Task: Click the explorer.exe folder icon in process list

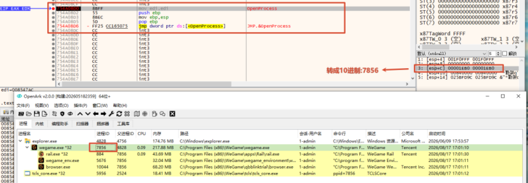Action: 27,141
